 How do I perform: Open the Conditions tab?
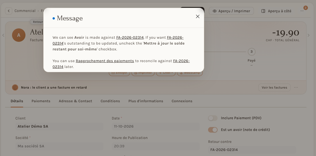point(110,101)
